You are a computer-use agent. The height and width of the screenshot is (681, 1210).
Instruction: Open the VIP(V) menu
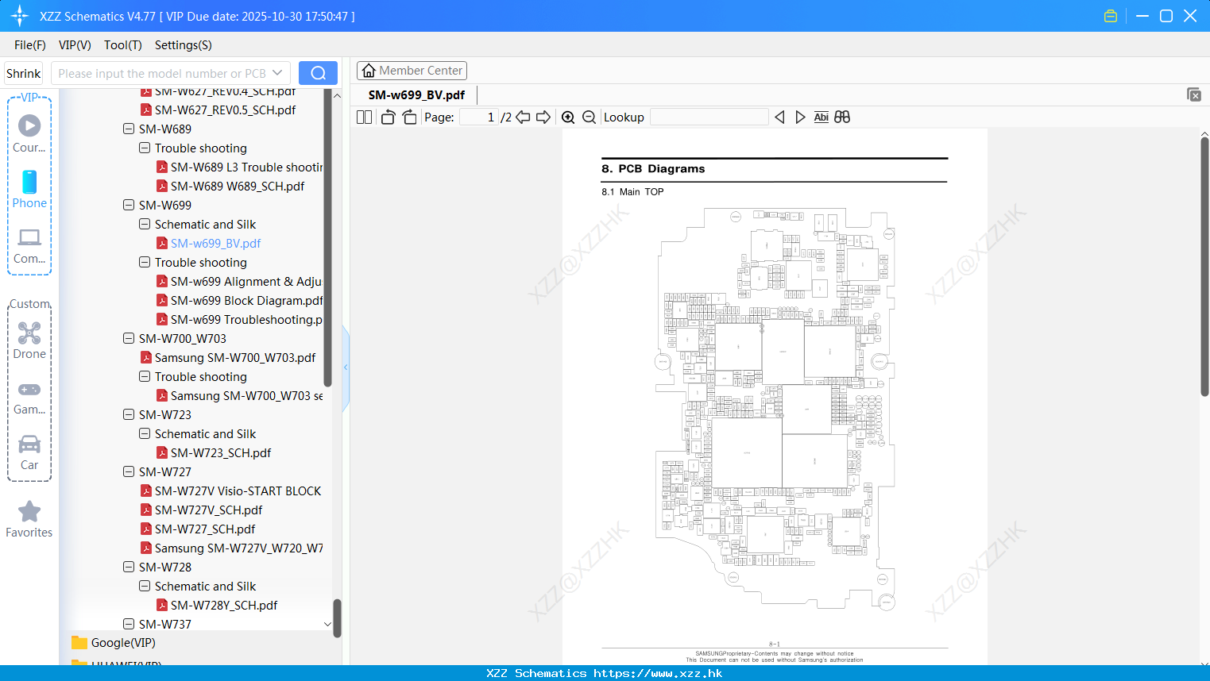[x=75, y=45]
